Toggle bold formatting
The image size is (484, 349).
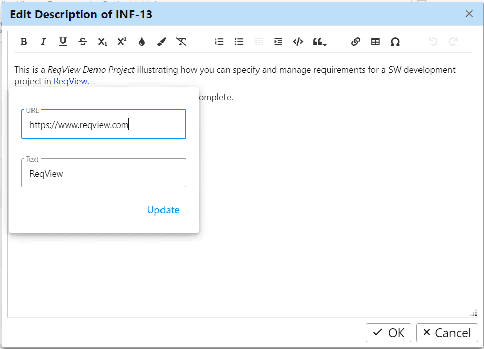tap(24, 42)
